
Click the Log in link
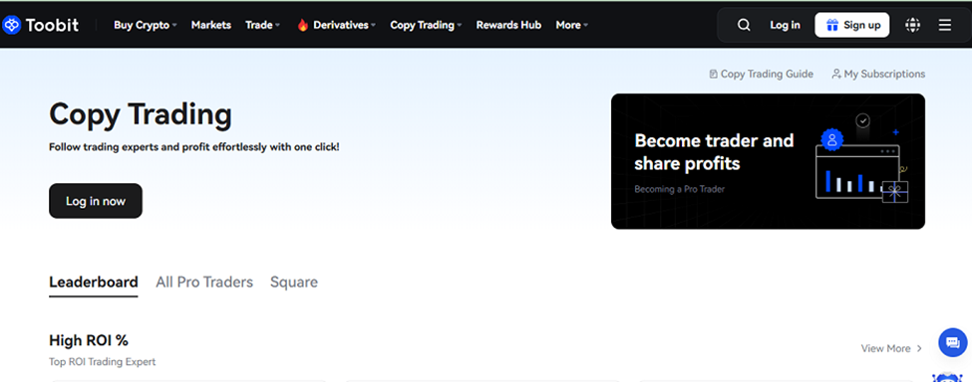(x=785, y=25)
